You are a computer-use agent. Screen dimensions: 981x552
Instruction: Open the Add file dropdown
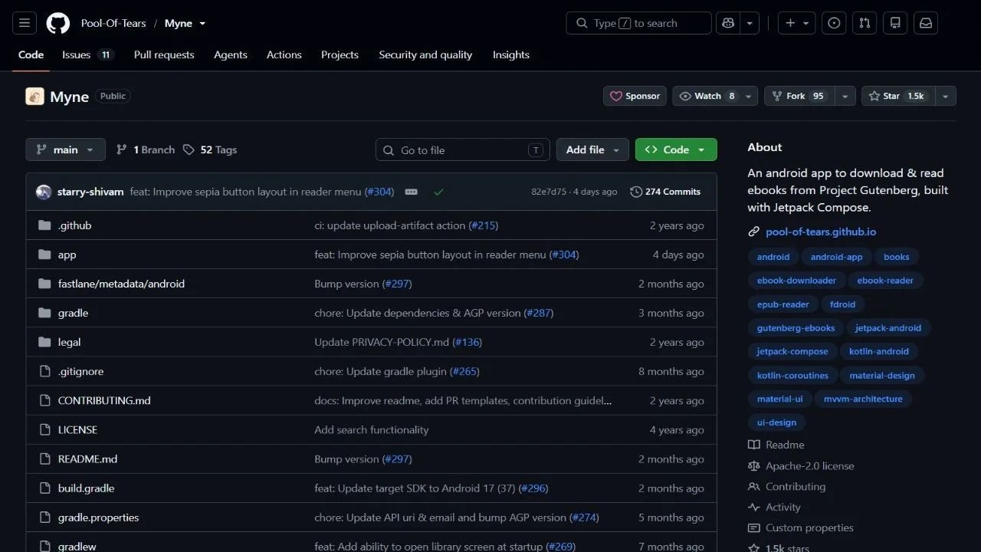click(592, 149)
